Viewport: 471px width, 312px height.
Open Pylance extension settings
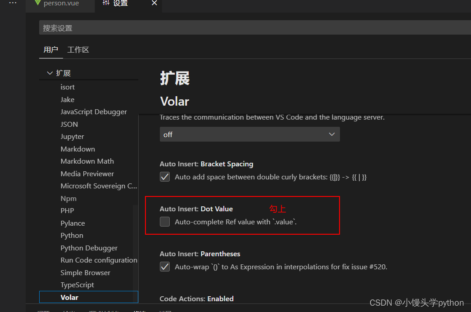[x=72, y=223]
